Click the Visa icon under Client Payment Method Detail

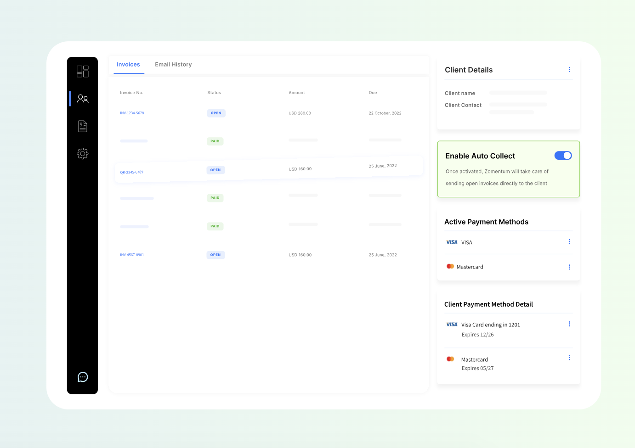tap(451, 324)
